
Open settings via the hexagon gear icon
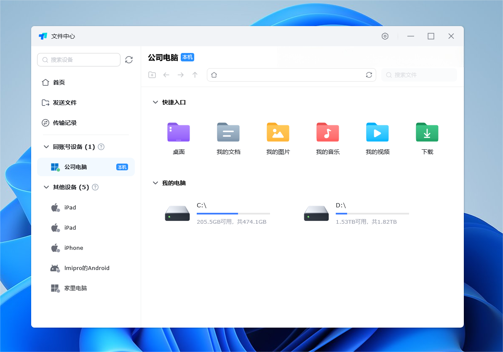[x=385, y=36]
